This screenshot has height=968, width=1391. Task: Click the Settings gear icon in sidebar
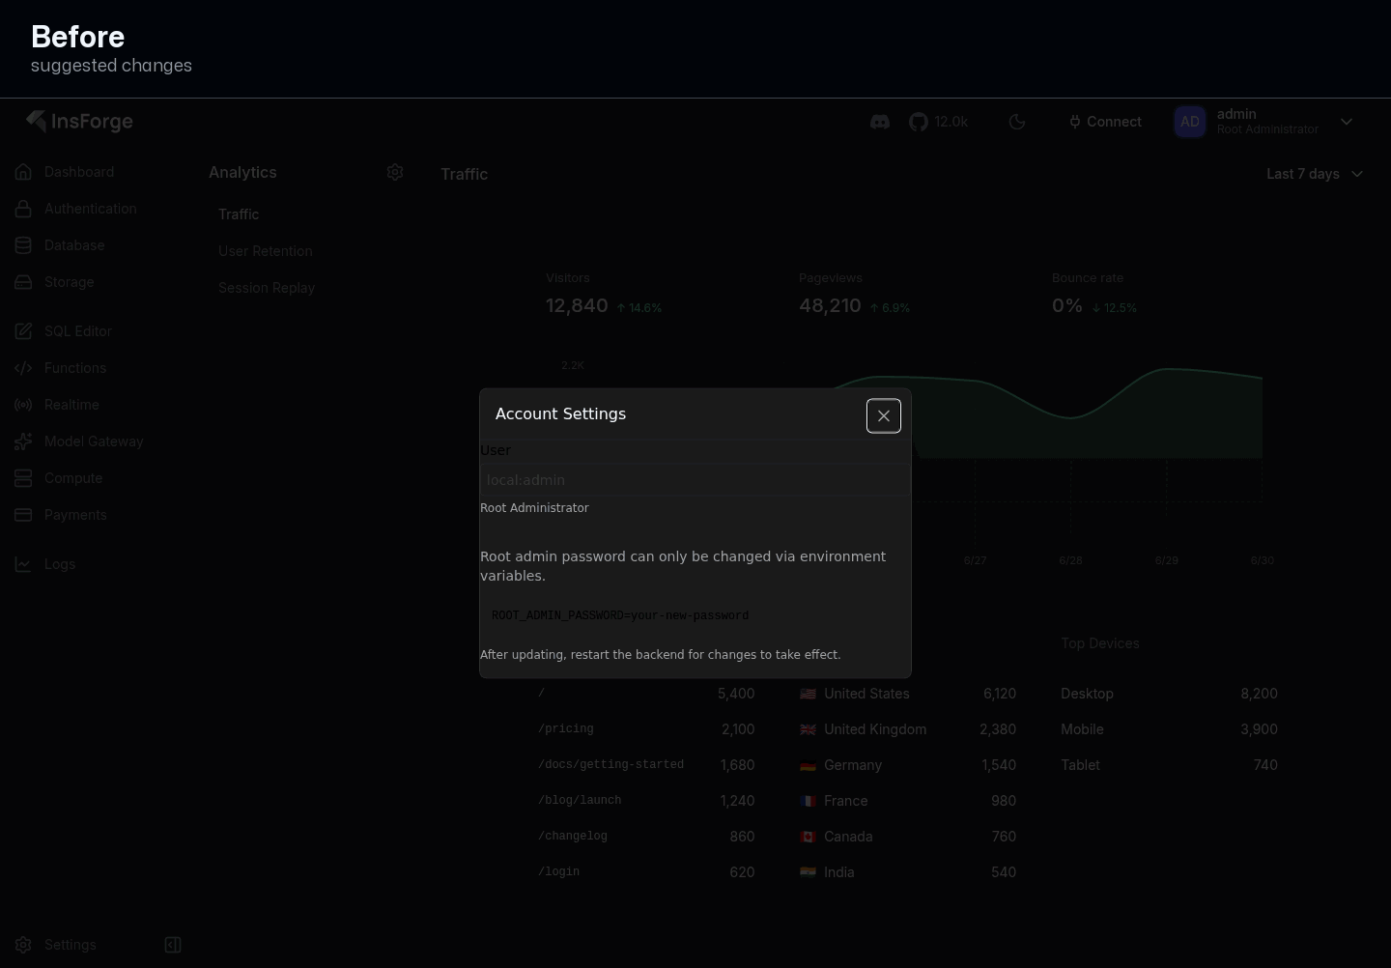(23, 945)
